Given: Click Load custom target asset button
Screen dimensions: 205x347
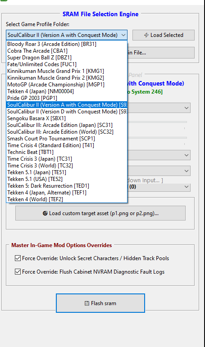Looking at the screenshot, I should point(100,213).
